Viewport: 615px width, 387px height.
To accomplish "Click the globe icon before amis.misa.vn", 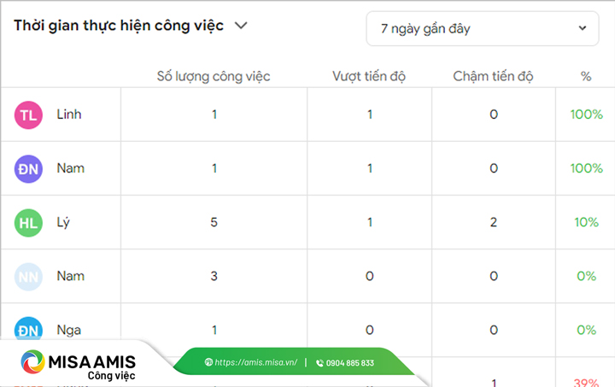I will click(208, 362).
